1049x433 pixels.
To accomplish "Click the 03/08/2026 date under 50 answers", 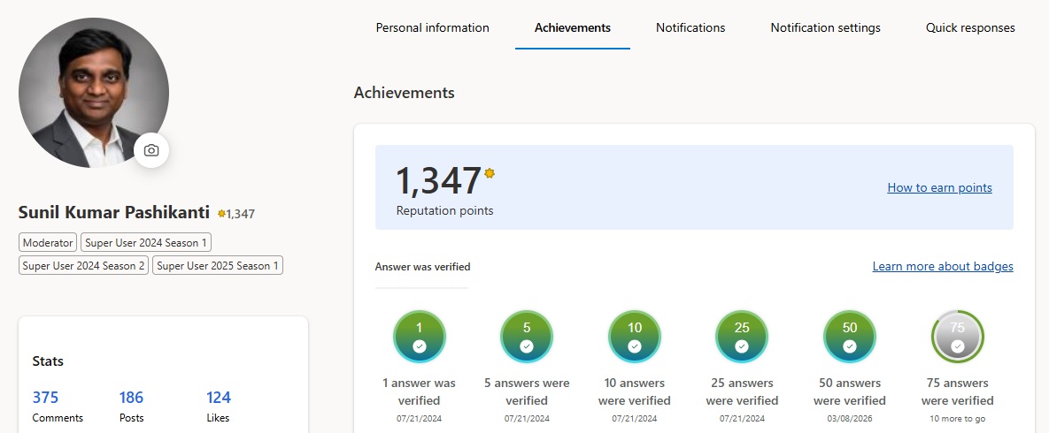I will coord(850,419).
